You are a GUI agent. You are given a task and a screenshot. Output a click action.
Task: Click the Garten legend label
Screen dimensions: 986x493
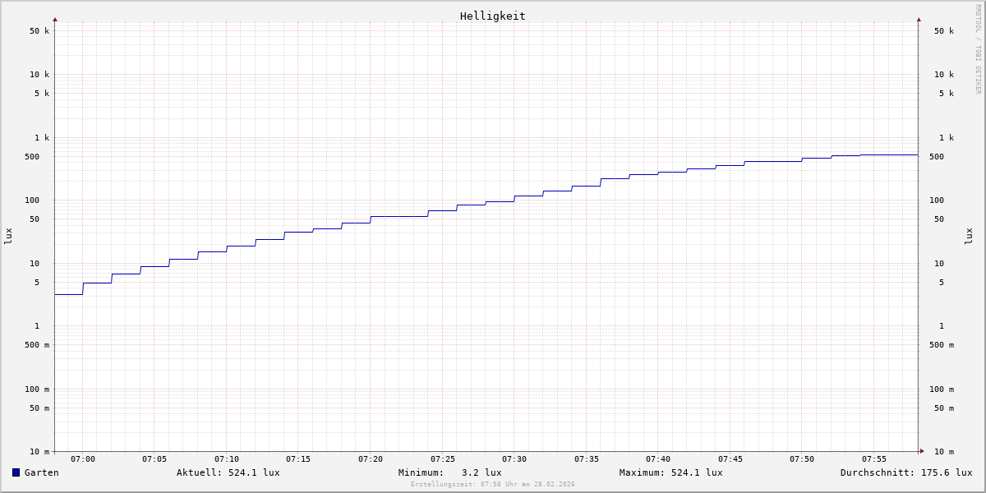[x=41, y=472]
